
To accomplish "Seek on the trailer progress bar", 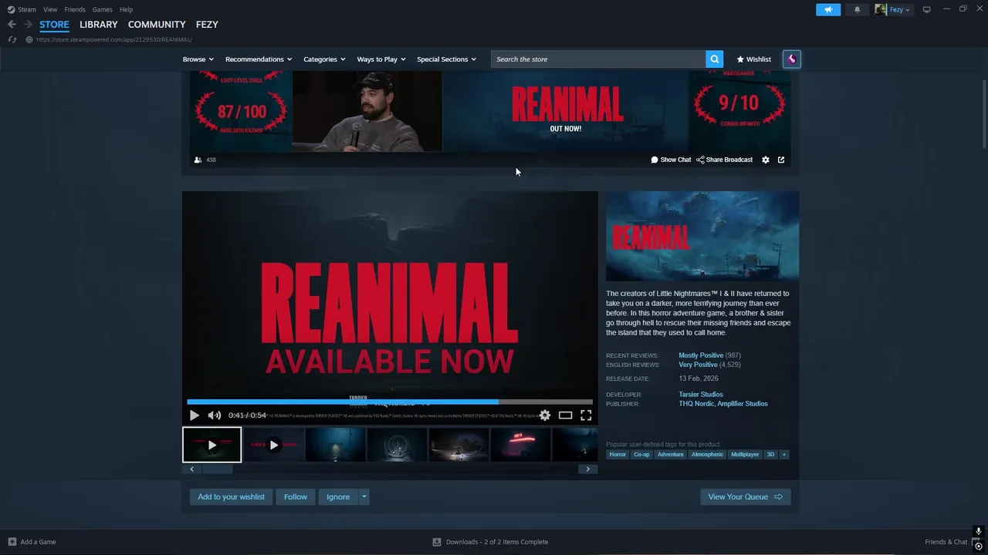I will [x=390, y=402].
